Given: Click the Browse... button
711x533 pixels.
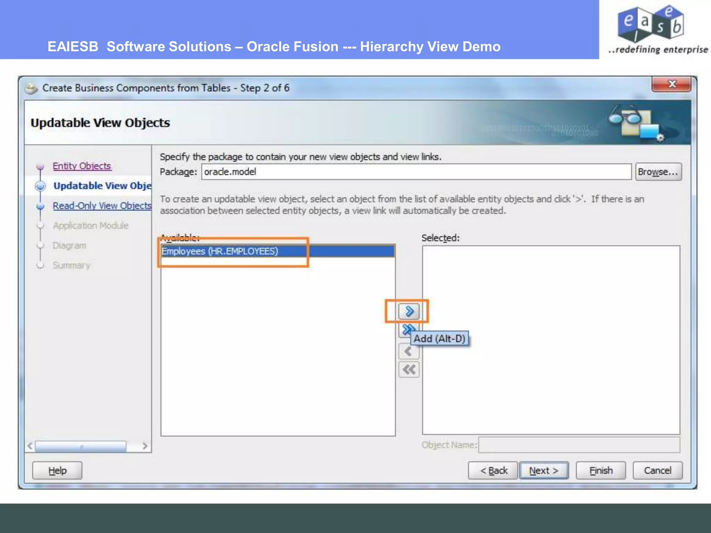Looking at the screenshot, I should [658, 172].
